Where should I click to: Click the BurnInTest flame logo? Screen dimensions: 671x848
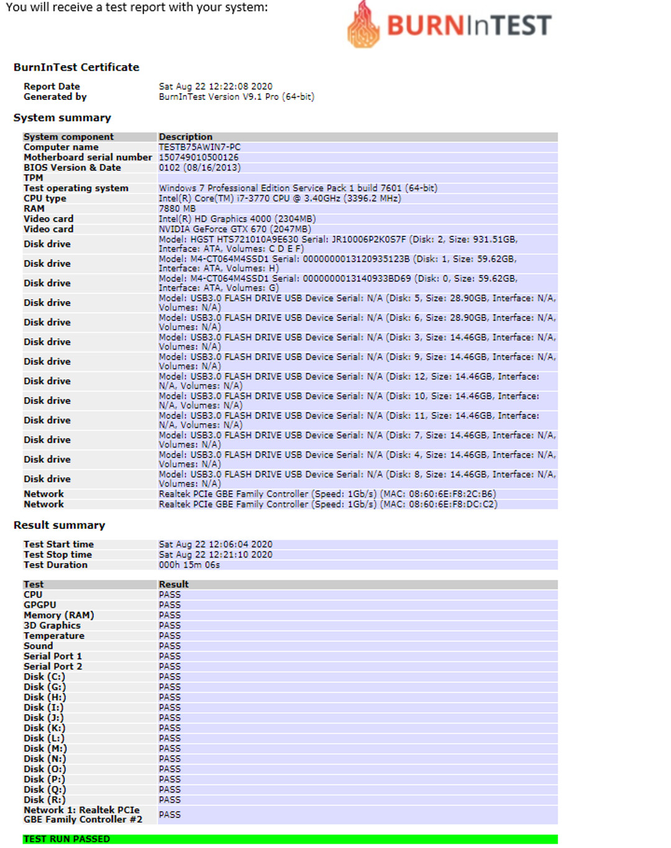pos(363,25)
